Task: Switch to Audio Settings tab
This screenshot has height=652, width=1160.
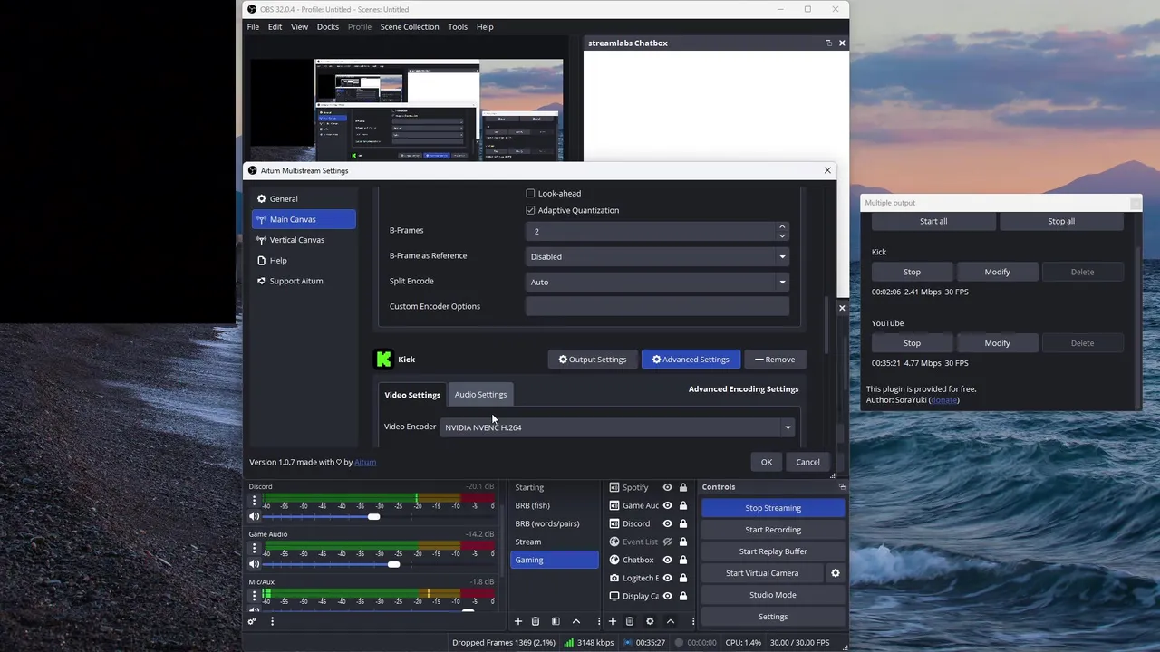Action: [x=480, y=395]
